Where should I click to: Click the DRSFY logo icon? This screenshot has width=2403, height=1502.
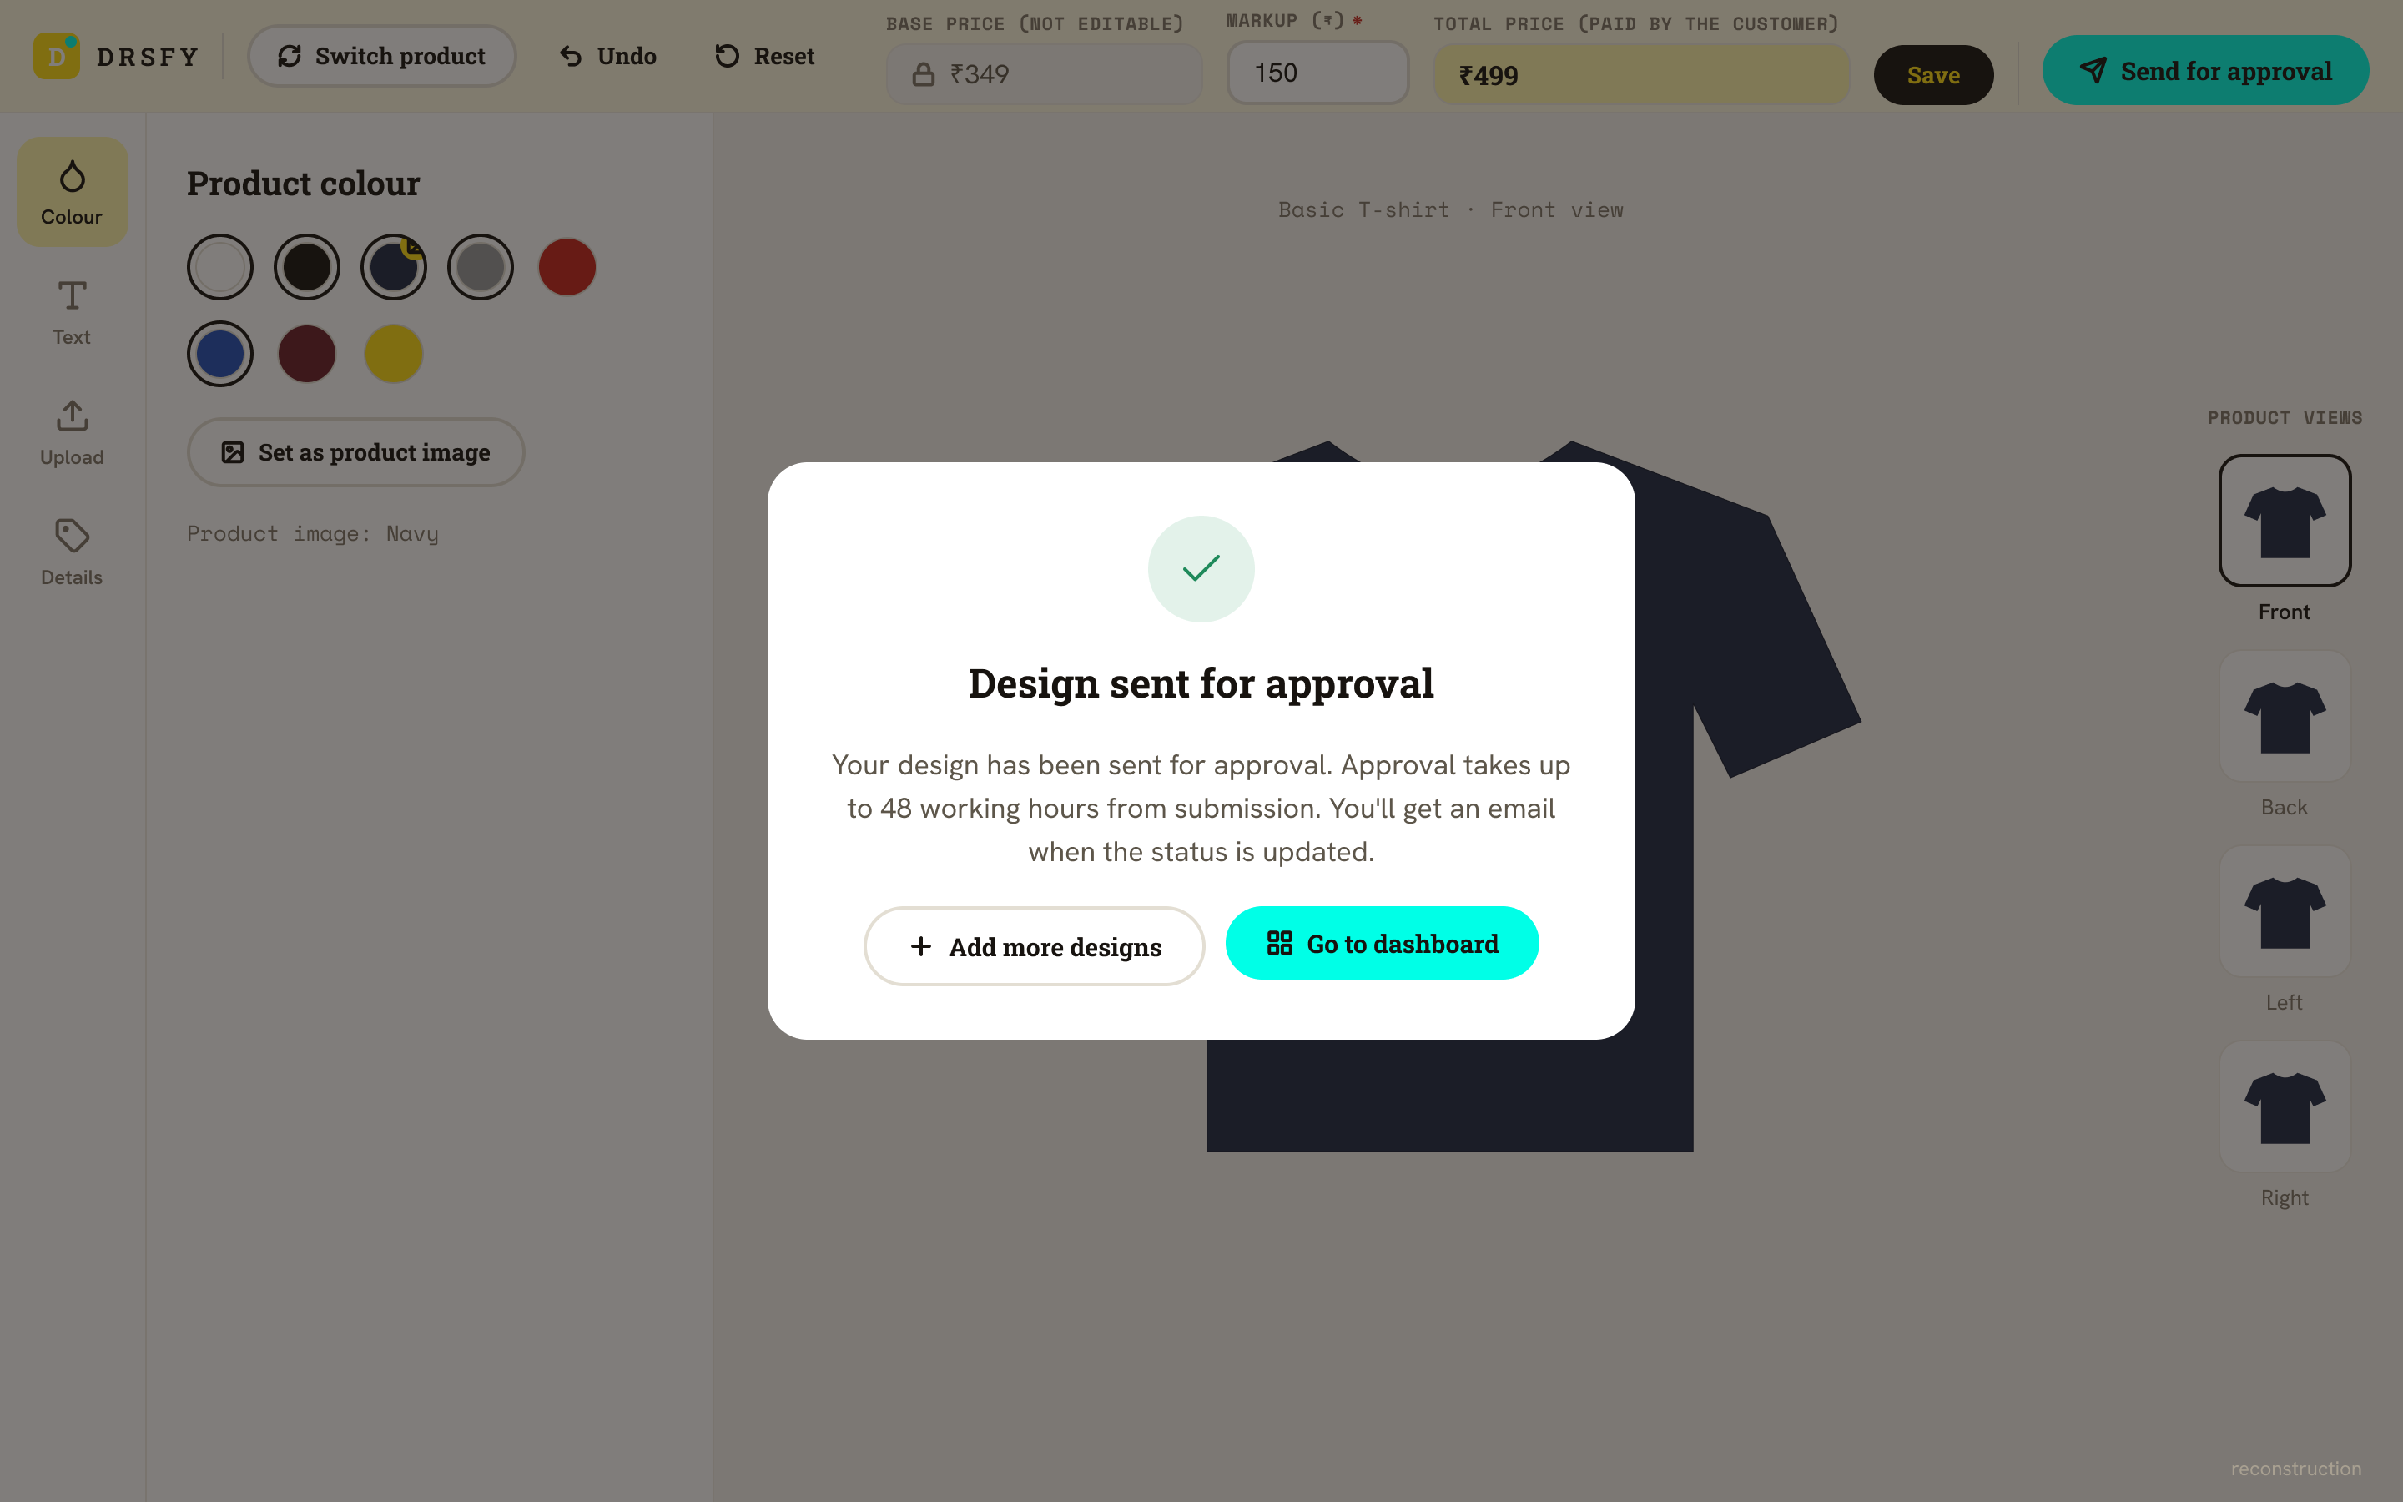[57, 56]
